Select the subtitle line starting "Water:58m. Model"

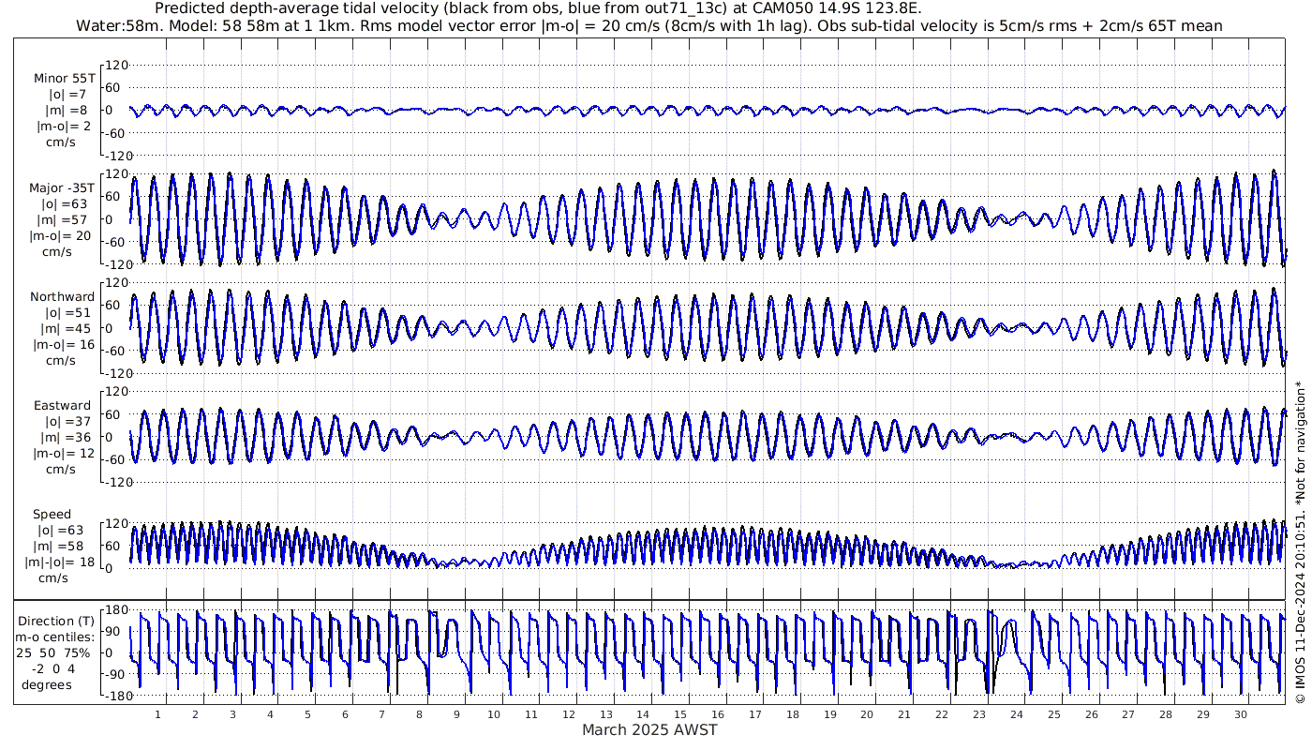tap(649, 25)
